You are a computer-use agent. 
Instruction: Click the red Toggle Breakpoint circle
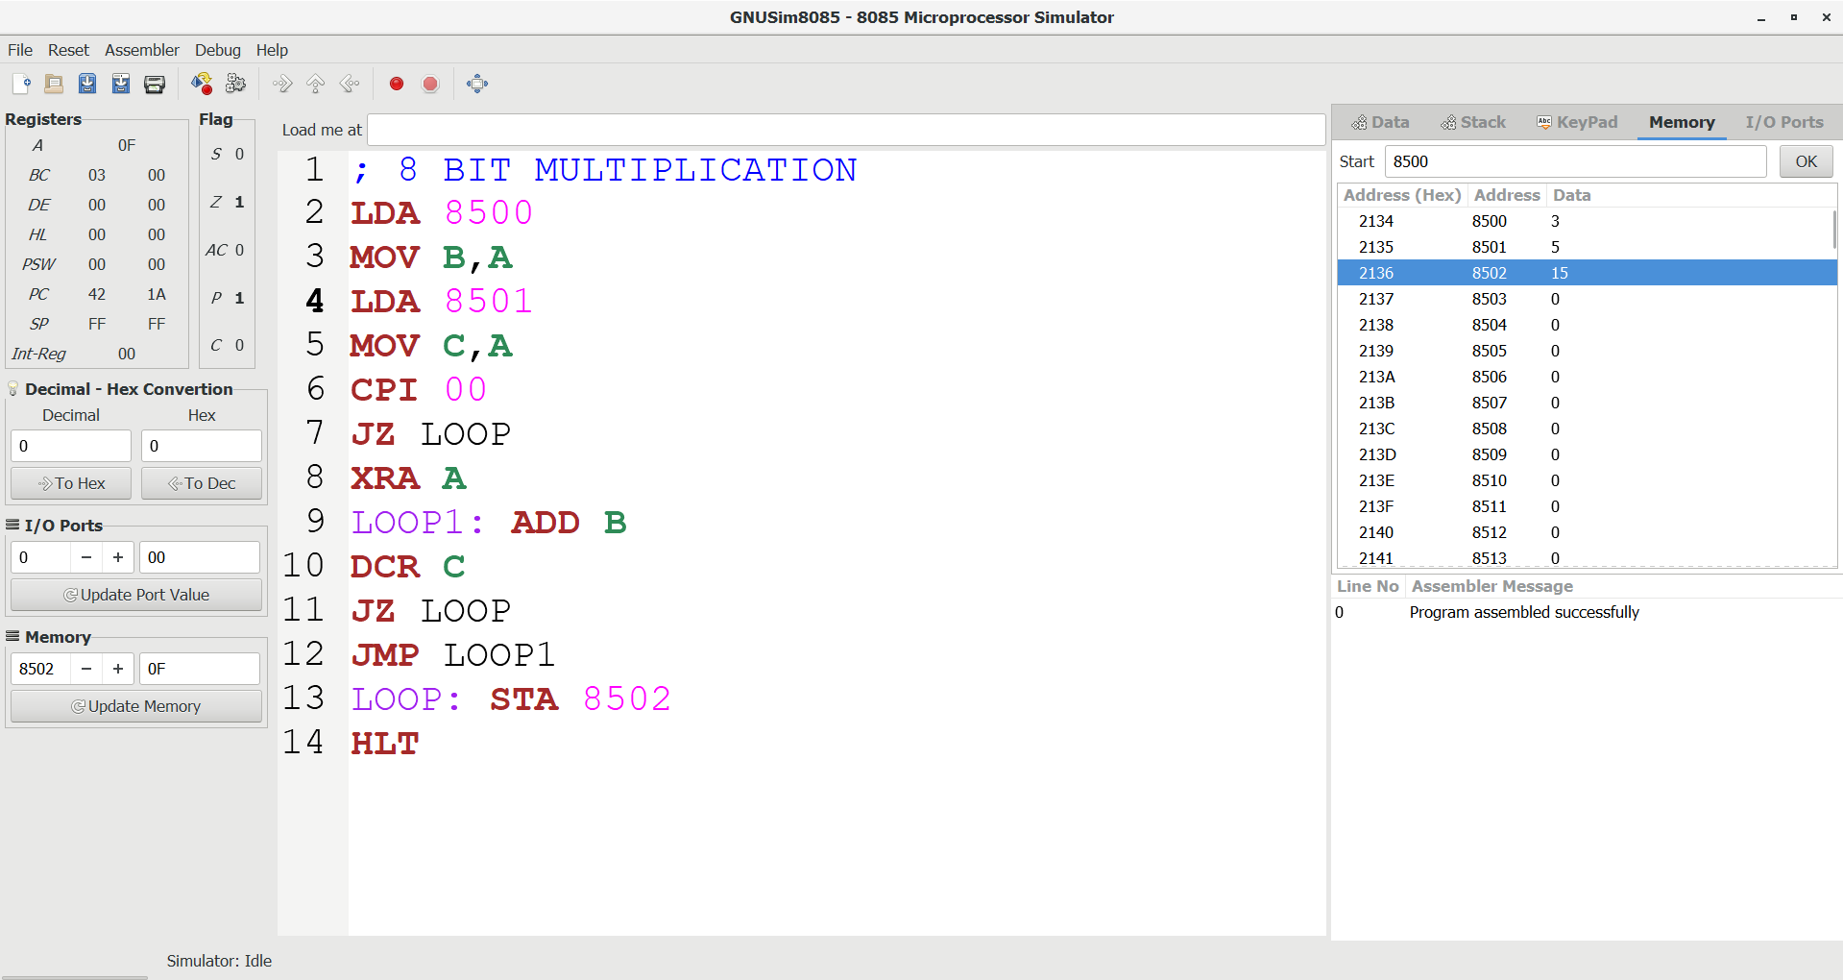tap(397, 84)
